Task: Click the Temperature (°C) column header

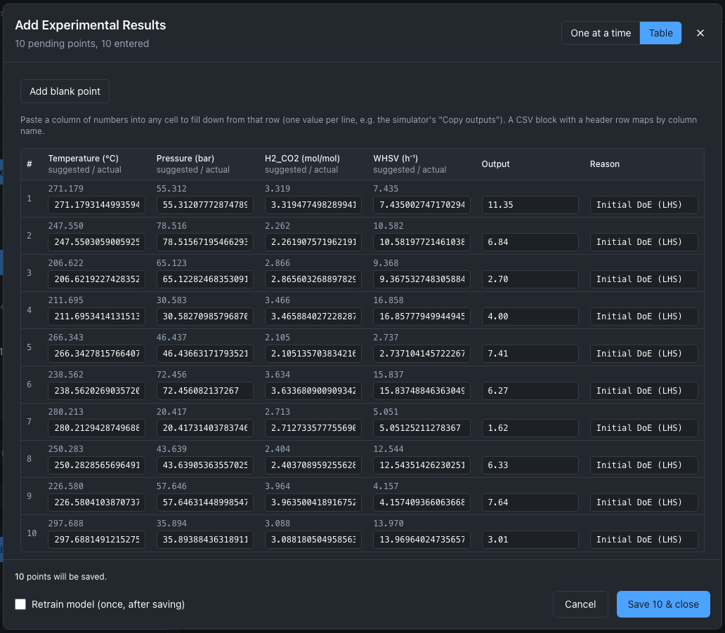Action: pos(83,159)
